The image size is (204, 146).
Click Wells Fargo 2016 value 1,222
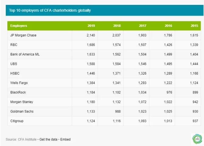[168, 83]
